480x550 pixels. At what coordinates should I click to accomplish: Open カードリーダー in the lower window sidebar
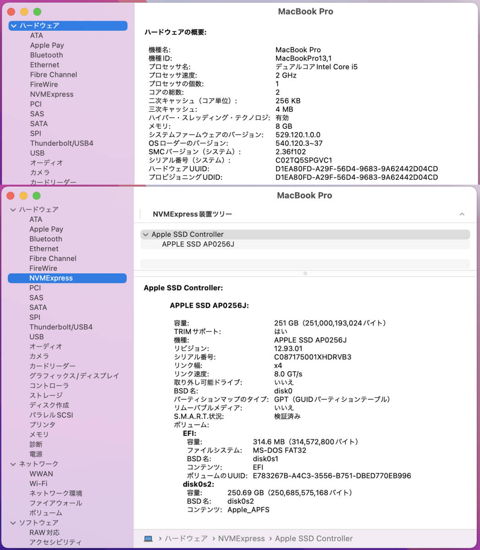pyautogui.click(x=53, y=366)
